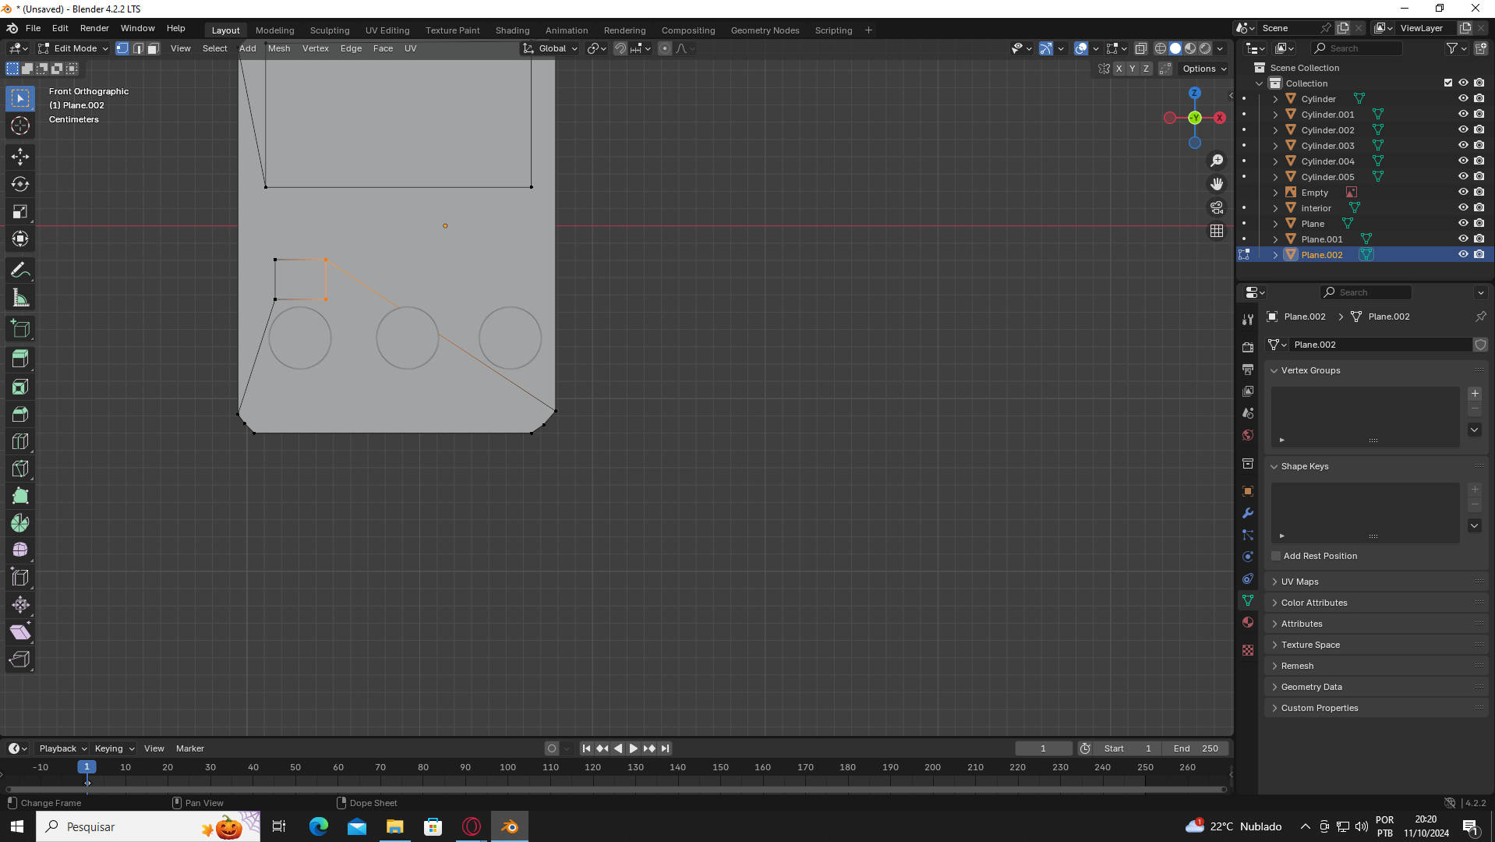Open the Global transform orientation dropdown

click(550, 48)
